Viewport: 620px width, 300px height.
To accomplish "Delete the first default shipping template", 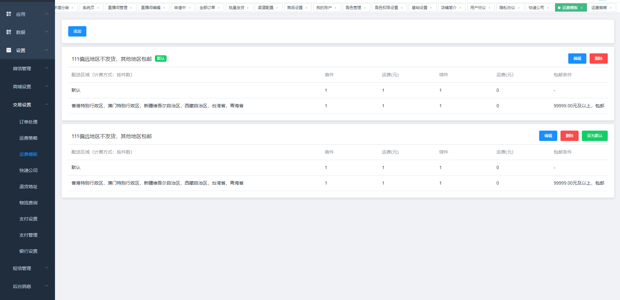I will click(598, 59).
